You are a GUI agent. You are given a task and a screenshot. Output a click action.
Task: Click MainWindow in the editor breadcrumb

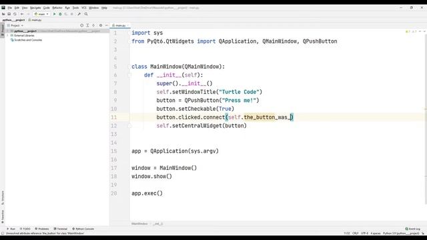click(139, 224)
